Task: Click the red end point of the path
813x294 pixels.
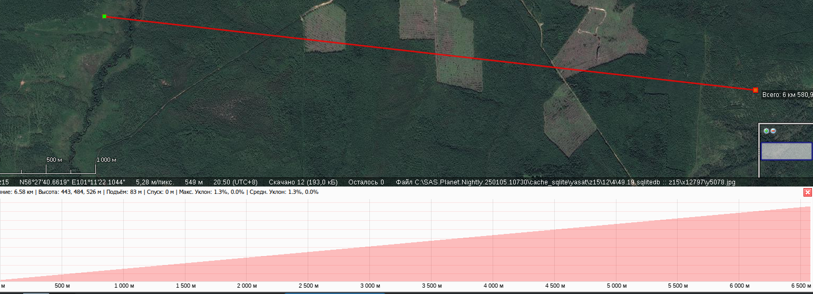Action: click(x=756, y=90)
